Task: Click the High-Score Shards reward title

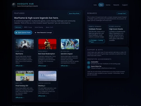Action: 116,29
